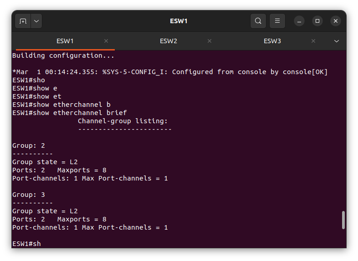This screenshot has height=261, width=358.
Task: Switch to the ESW3 tab
Action: click(x=272, y=41)
